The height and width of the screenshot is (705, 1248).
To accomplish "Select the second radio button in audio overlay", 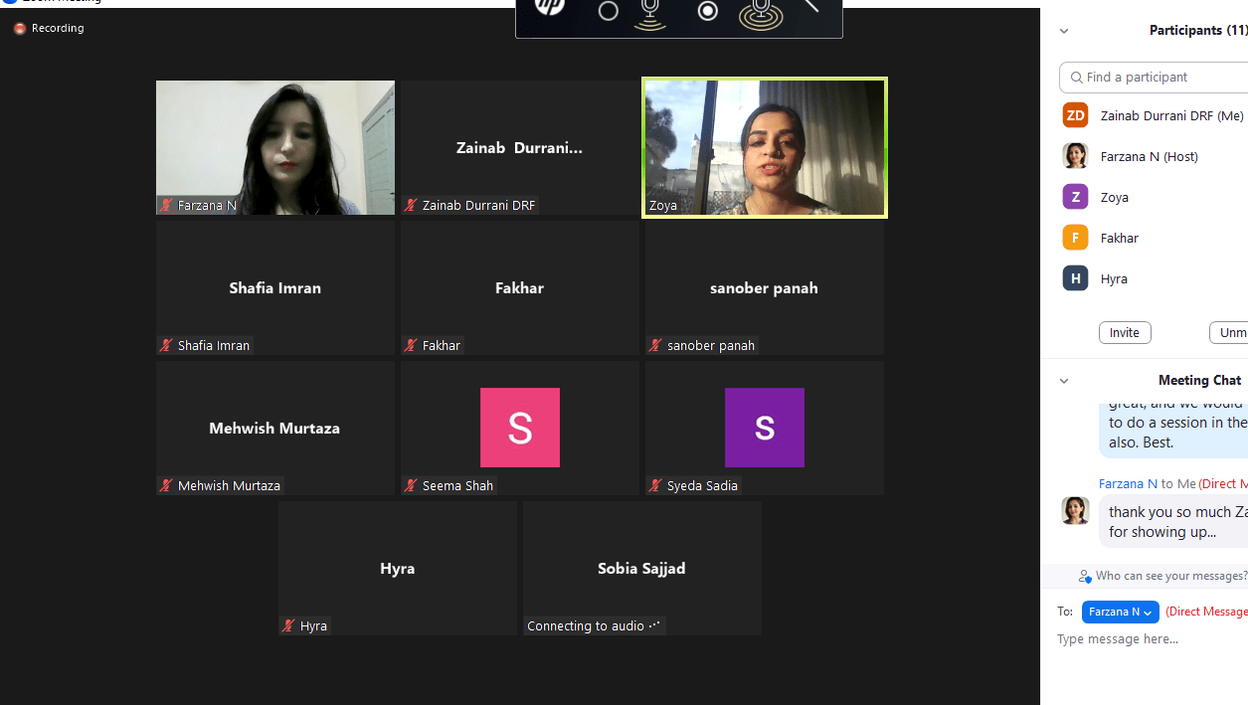I will pos(707,11).
